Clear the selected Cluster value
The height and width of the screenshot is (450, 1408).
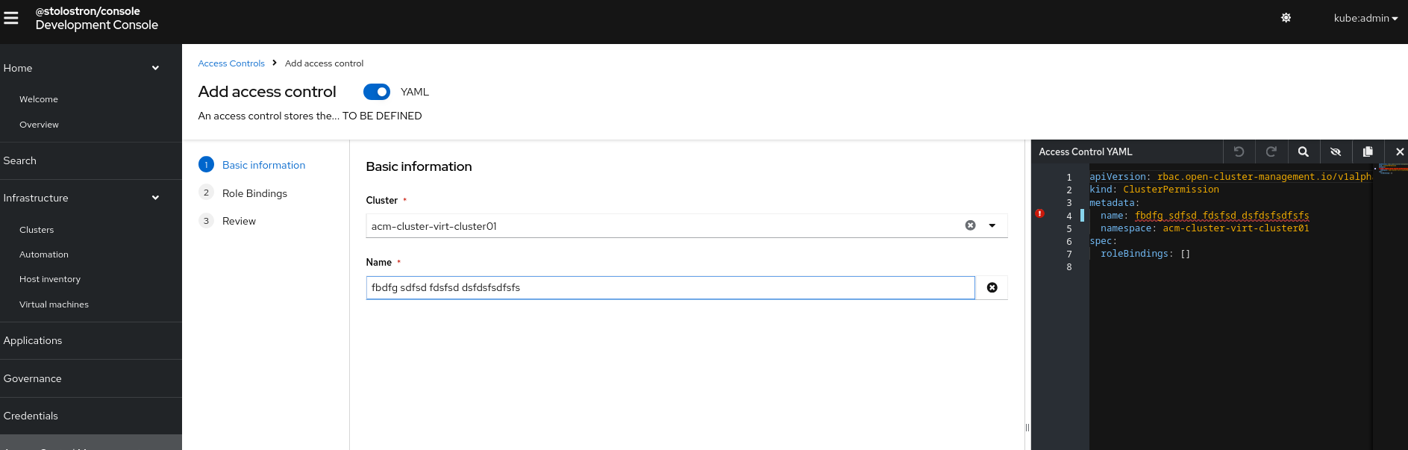click(x=970, y=225)
